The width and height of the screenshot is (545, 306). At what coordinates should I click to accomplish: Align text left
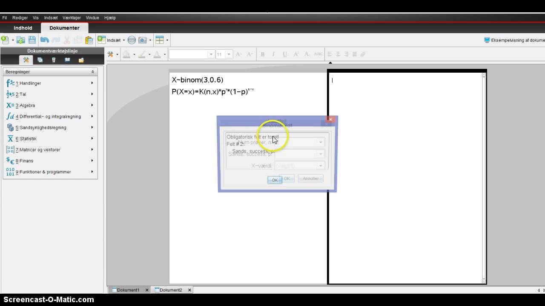[330, 54]
